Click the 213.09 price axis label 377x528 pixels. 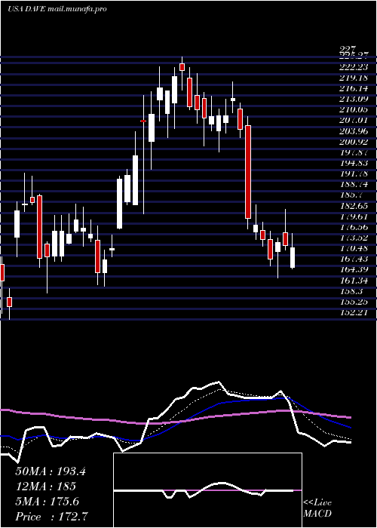(x=353, y=99)
